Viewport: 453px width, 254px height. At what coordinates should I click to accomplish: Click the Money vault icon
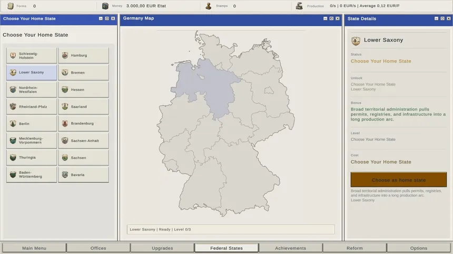pyautogui.click(x=105, y=6)
